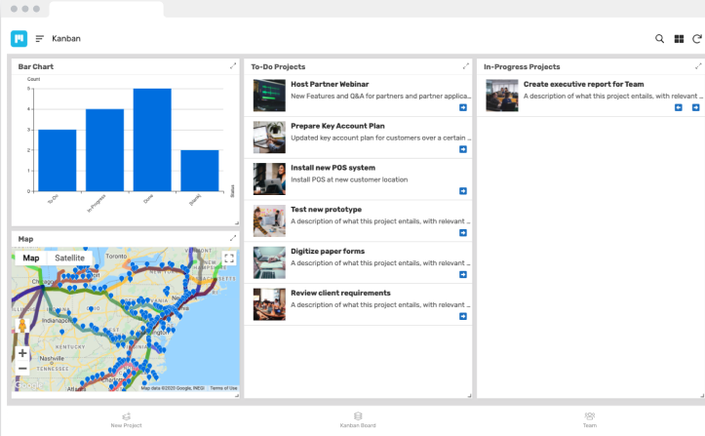The height and width of the screenshot is (436, 705).
Task: Switch layout with the grid icon
Action: [x=679, y=39]
